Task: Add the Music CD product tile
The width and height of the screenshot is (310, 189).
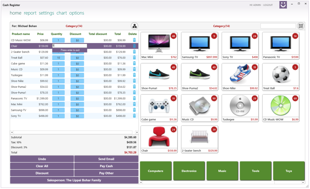Action: point(200,108)
